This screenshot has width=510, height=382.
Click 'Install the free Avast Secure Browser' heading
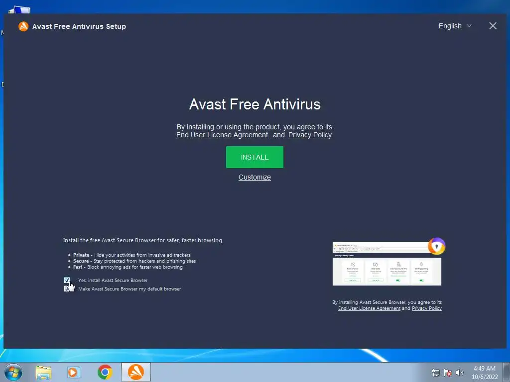tap(142, 240)
